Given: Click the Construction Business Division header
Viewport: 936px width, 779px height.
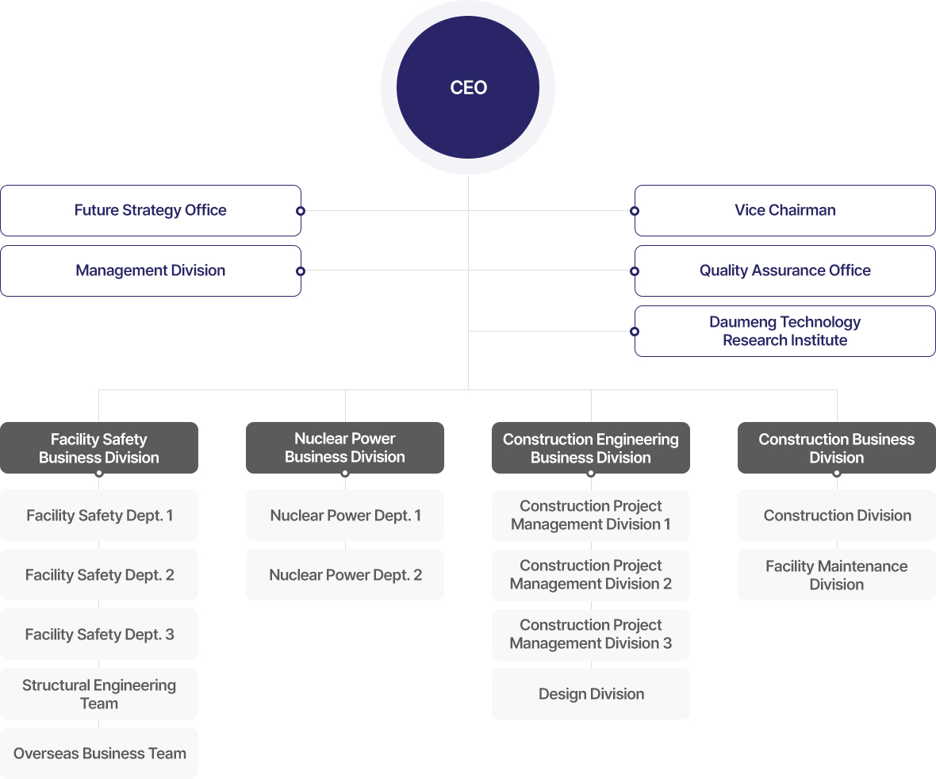Looking at the screenshot, I should 837,448.
